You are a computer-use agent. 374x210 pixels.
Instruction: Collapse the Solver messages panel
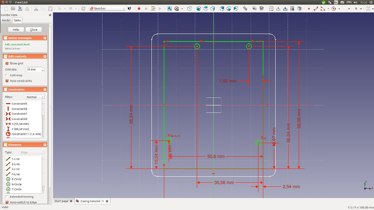point(45,38)
